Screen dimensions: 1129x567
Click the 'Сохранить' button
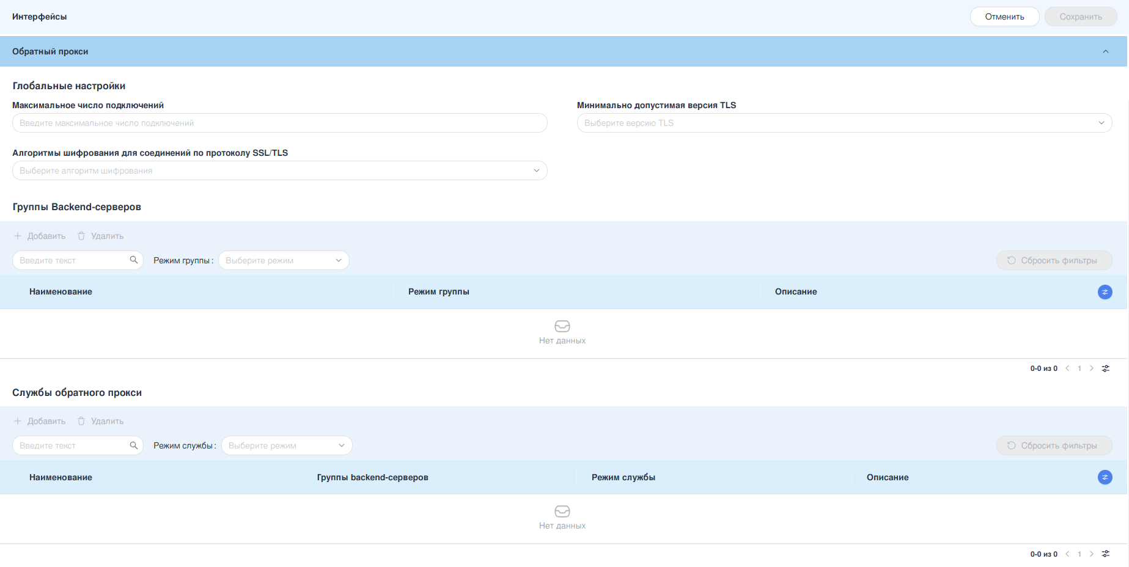[1080, 16]
